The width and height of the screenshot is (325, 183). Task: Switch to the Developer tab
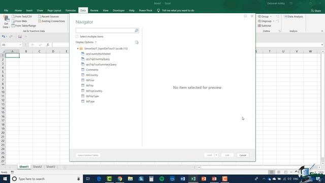[x=118, y=10]
